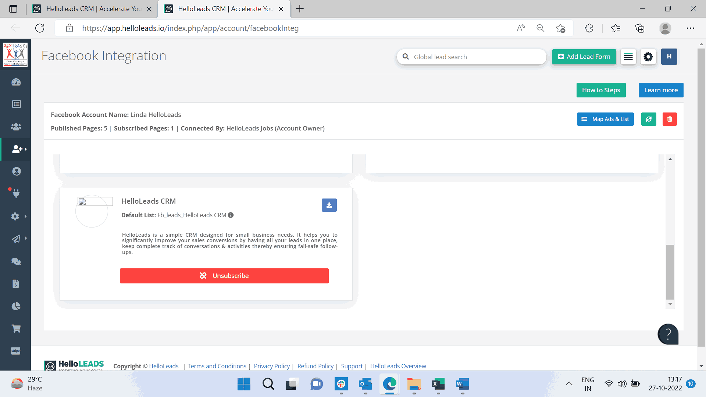
Task: Open the Support footer link
Action: (x=352, y=366)
